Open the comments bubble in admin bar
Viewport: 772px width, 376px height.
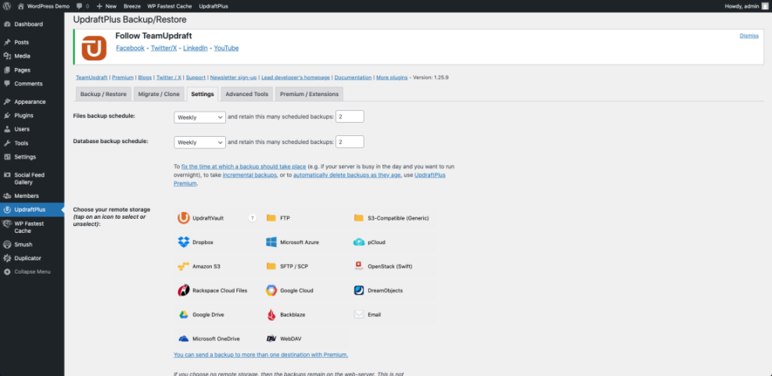80,6
